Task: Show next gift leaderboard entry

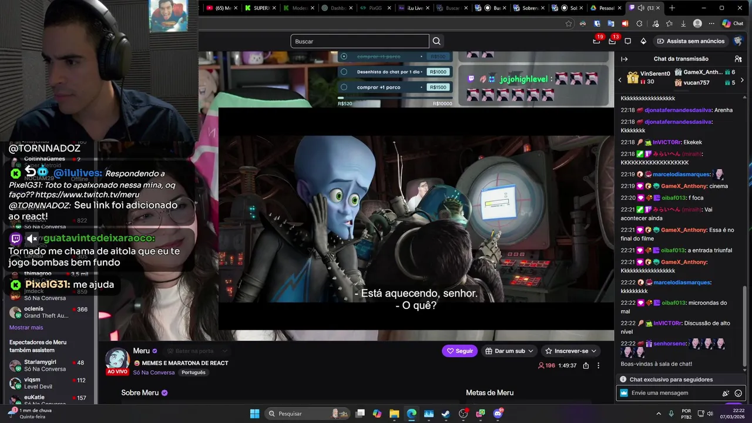Action: 741,80
